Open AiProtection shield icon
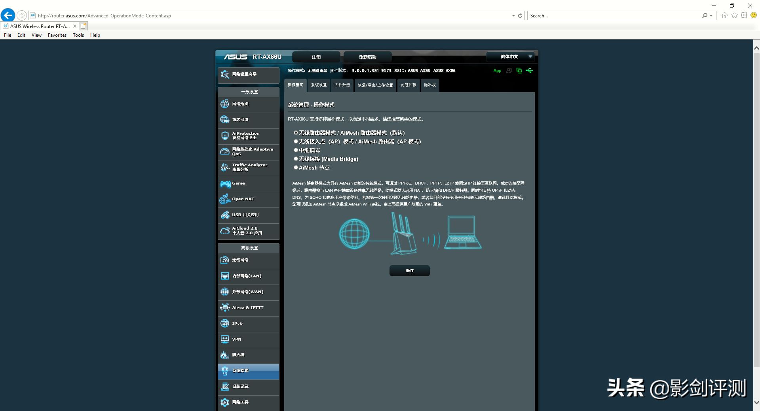The image size is (760, 411). [x=225, y=136]
